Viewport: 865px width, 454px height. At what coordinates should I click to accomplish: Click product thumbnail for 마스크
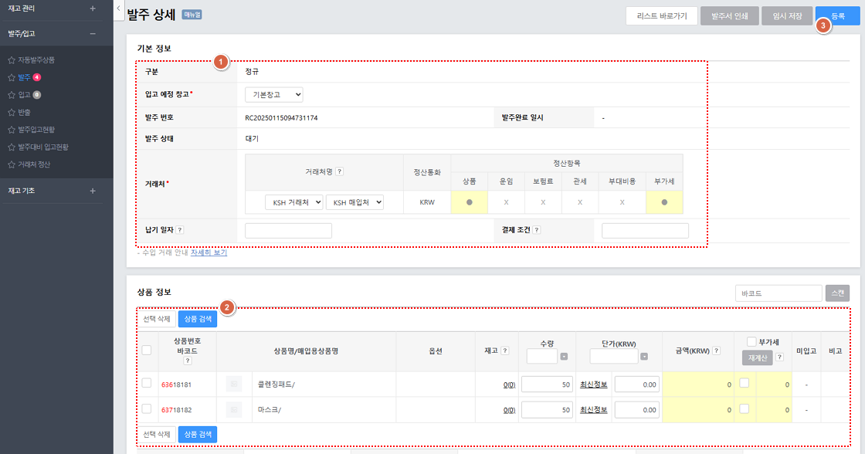coord(234,409)
